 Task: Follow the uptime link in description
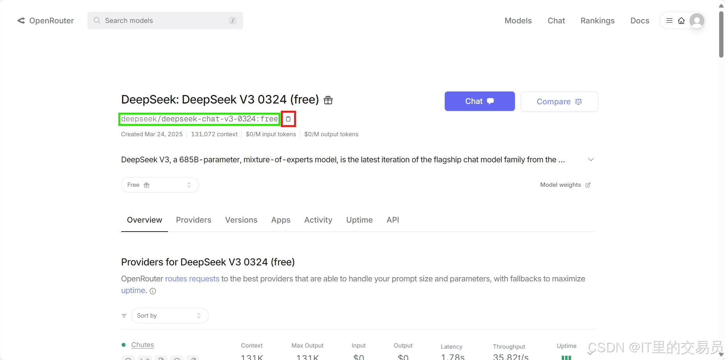(133, 290)
